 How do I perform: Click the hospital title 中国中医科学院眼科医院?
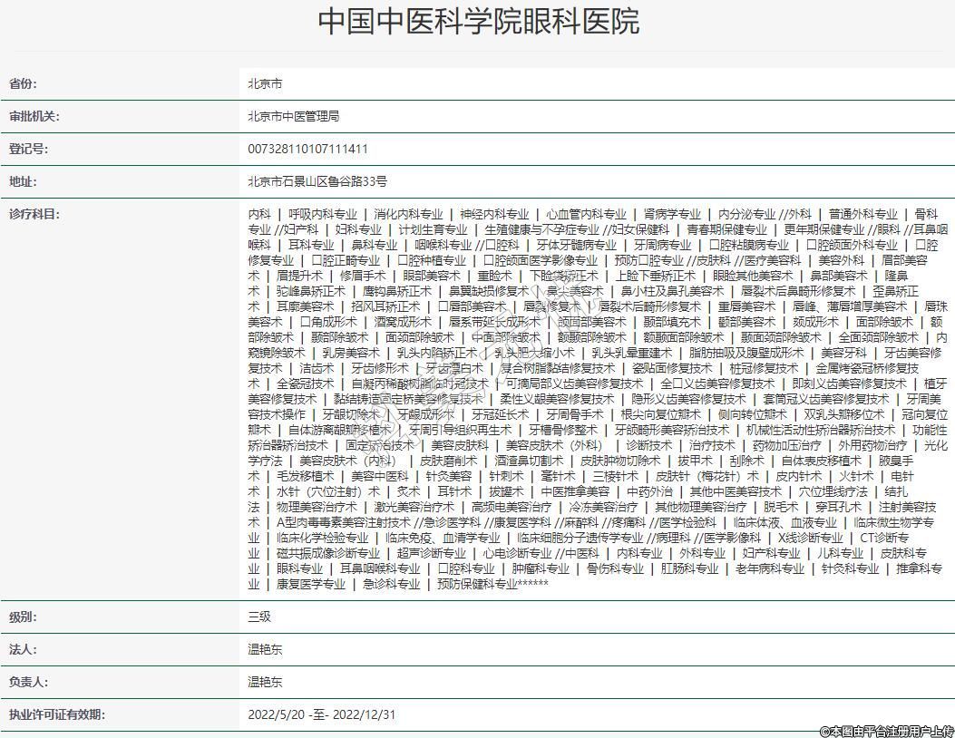[x=478, y=22]
